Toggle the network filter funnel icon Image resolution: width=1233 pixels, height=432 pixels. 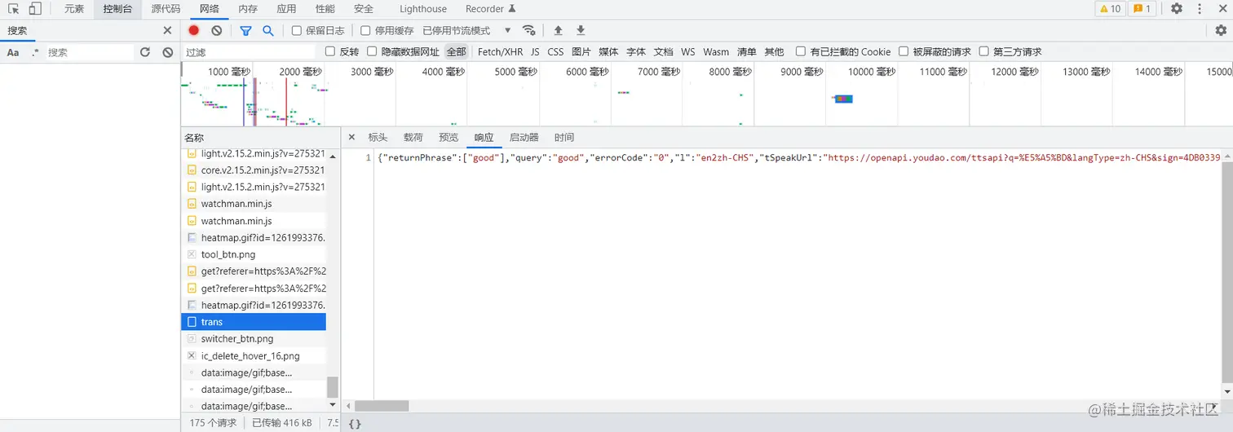click(x=245, y=30)
